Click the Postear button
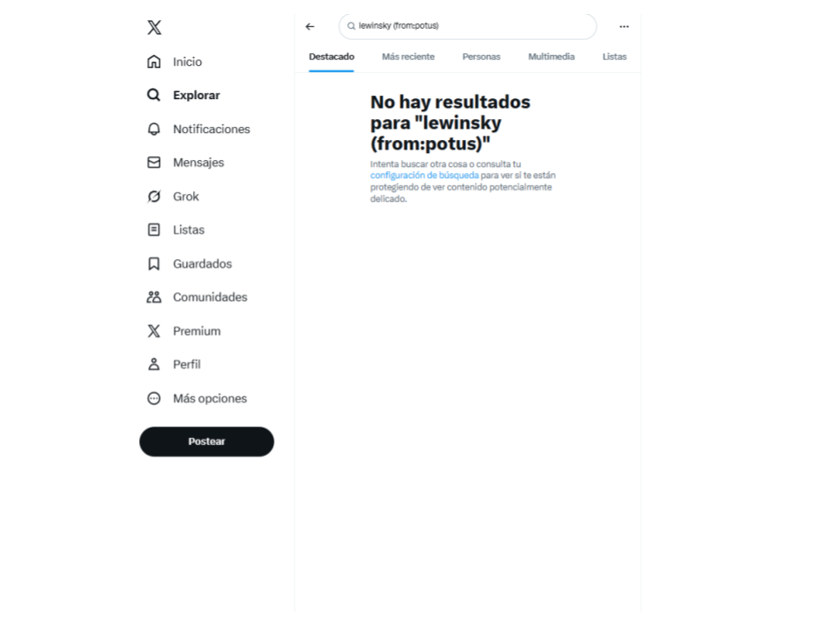The height and width of the screenshot is (626, 835). tap(207, 442)
